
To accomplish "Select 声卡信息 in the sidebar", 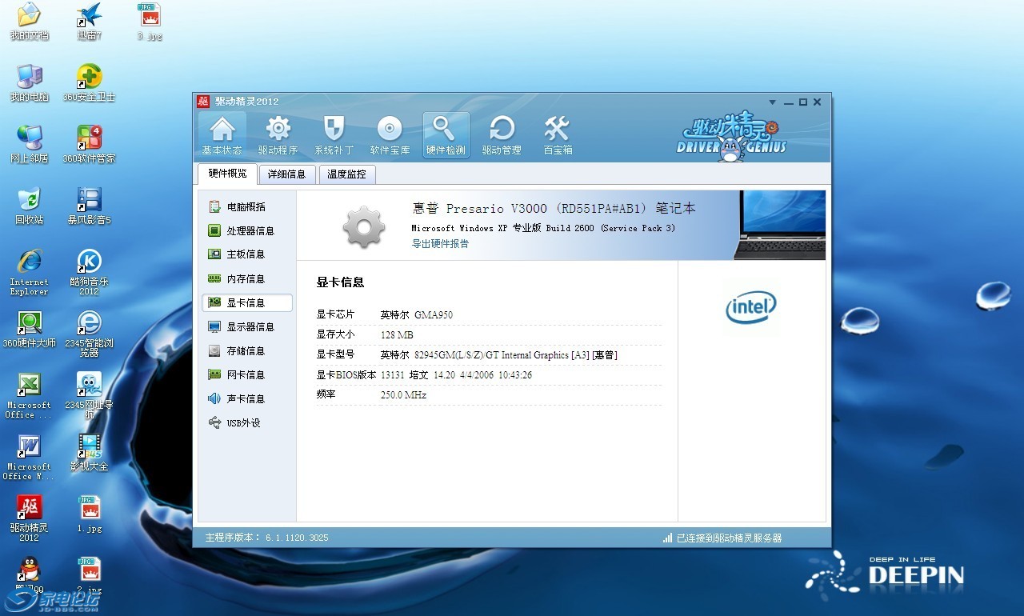I will [x=245, y=399].
